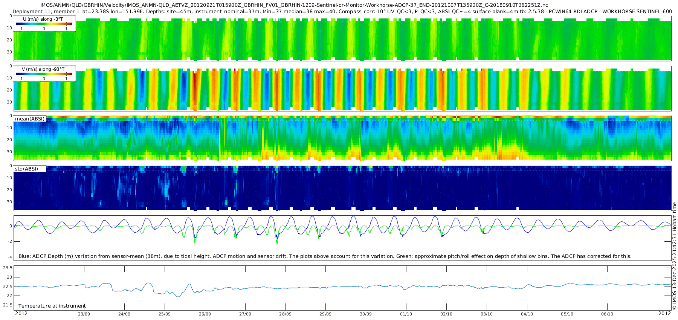Click the V velocity colorbar gradient
The height and width of the screenshot is (320, 678).
tap(44, 74)
